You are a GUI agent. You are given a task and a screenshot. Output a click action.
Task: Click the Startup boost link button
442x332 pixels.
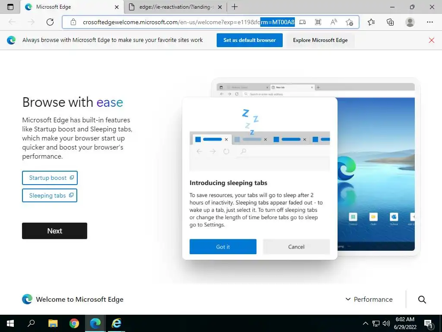50,178
